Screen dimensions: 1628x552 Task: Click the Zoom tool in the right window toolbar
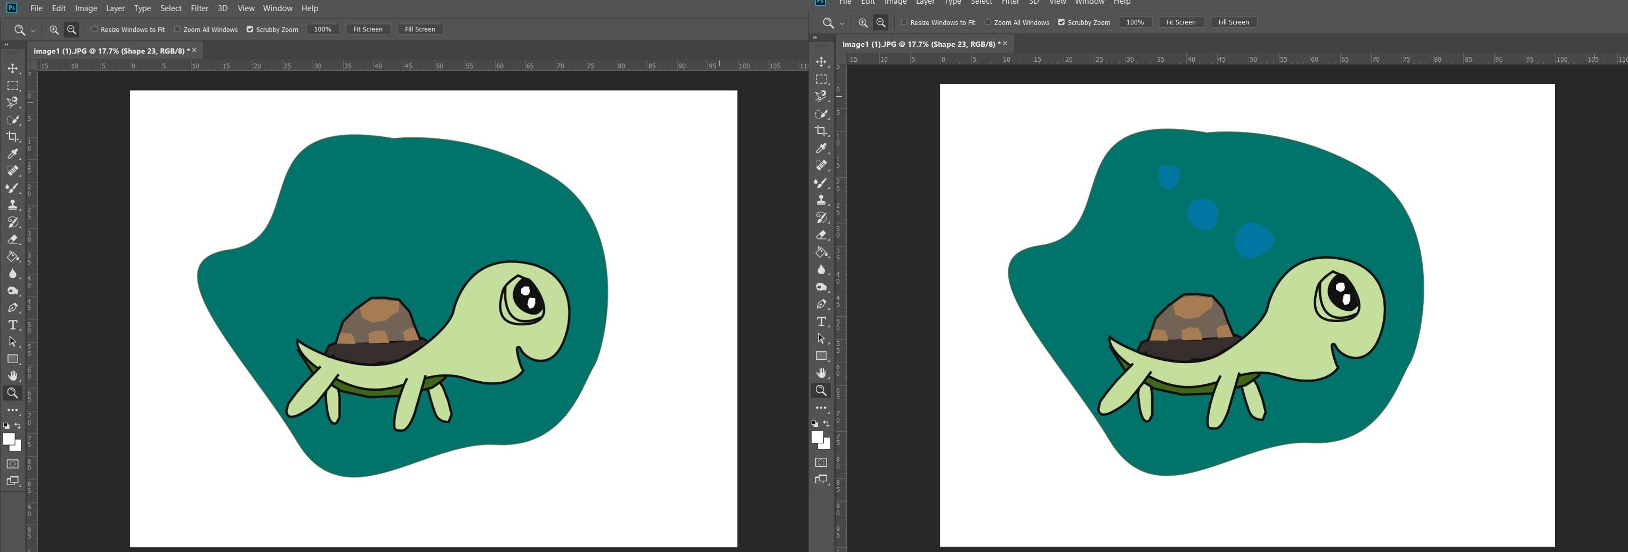821,390
